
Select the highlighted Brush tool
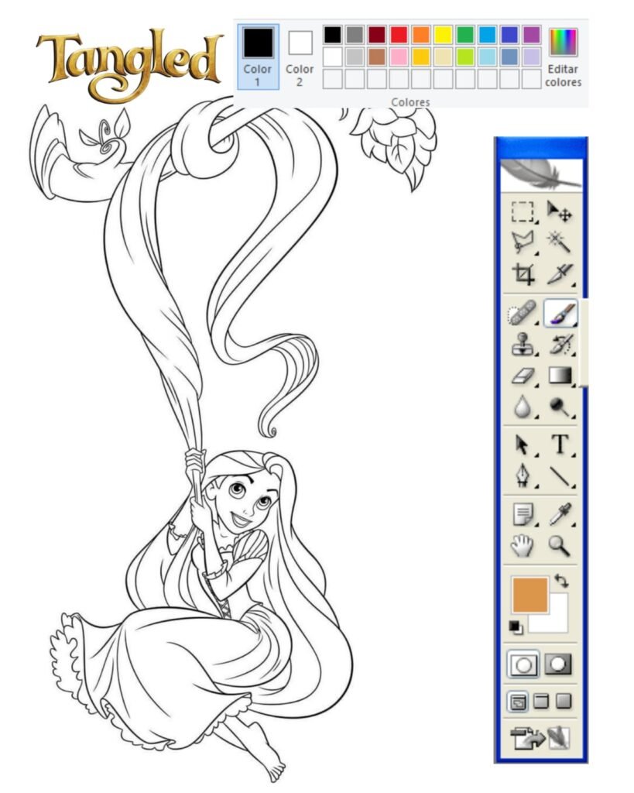[x=560, y=313]
